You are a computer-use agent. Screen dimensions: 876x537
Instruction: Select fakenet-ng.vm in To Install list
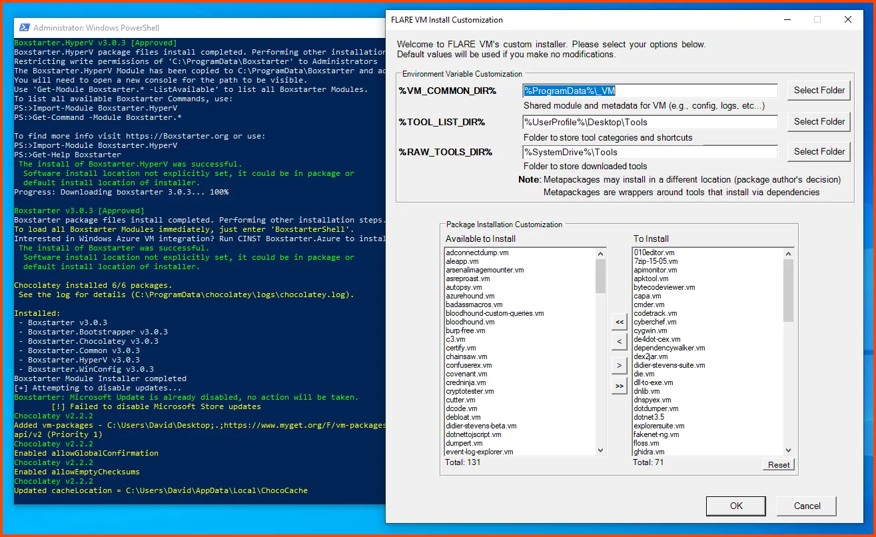pyautogui.click(x=656, y=435)
